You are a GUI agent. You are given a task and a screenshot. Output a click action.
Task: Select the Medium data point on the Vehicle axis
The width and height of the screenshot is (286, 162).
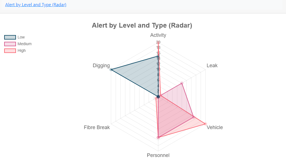[x=193, y=117]
